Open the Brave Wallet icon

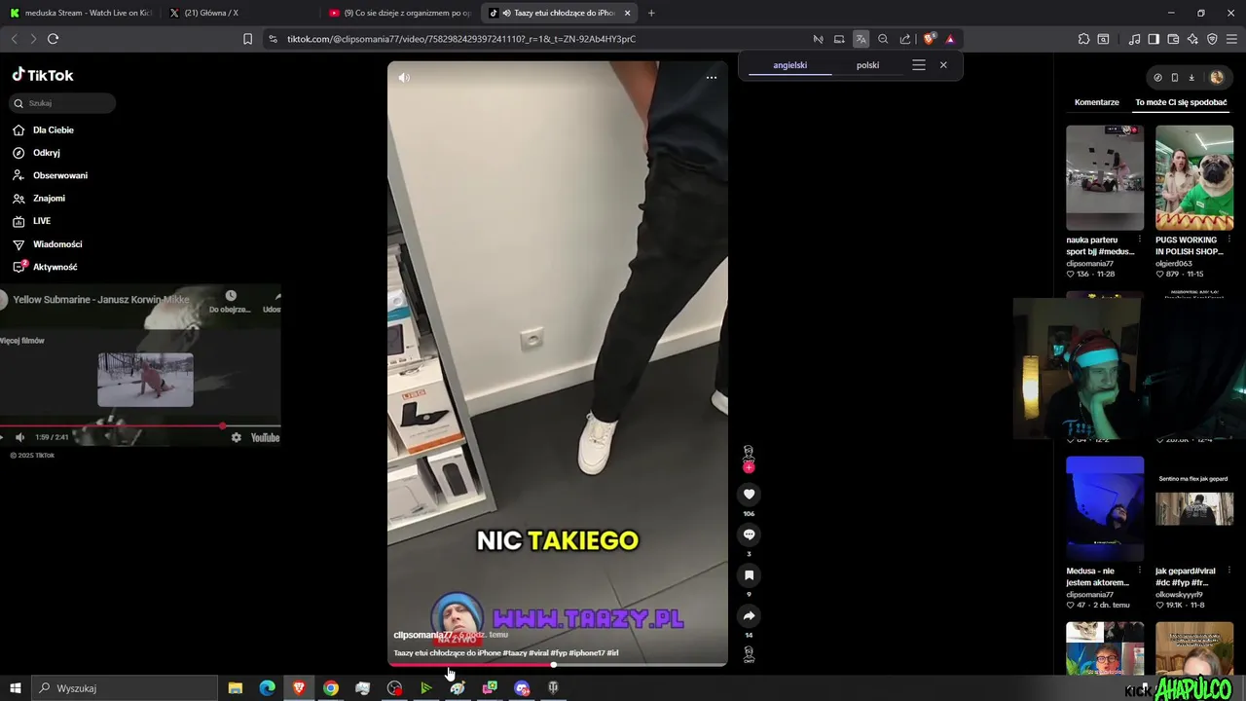click(1173, 39)
